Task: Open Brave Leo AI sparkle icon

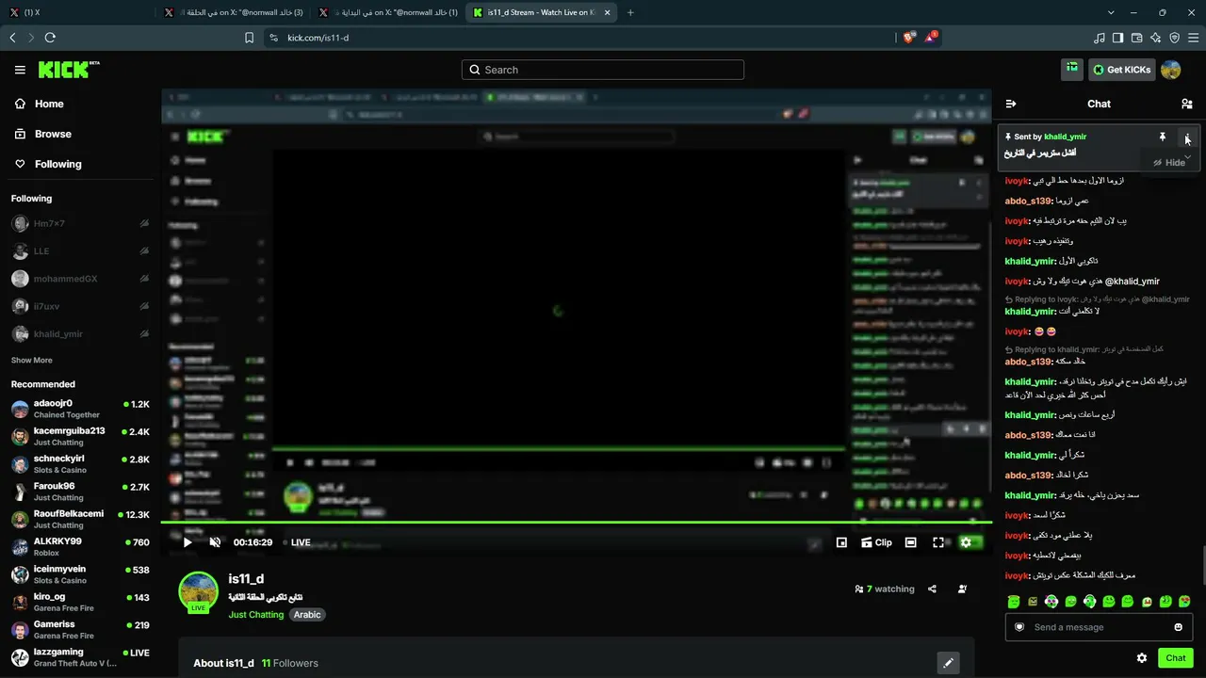Action: pos(1155,38)
